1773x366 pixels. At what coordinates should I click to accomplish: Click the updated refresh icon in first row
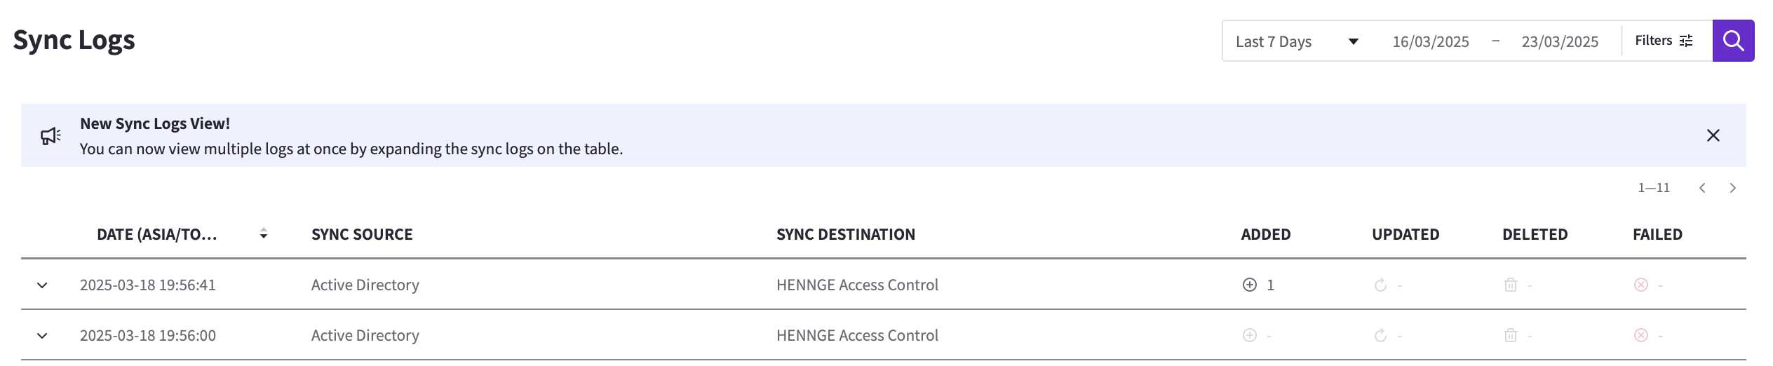coord(1380,285)
